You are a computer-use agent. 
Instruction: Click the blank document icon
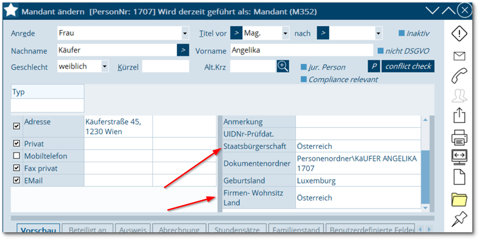coord(459,177)
